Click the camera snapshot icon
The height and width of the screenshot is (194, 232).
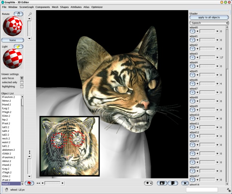[162, 183]
